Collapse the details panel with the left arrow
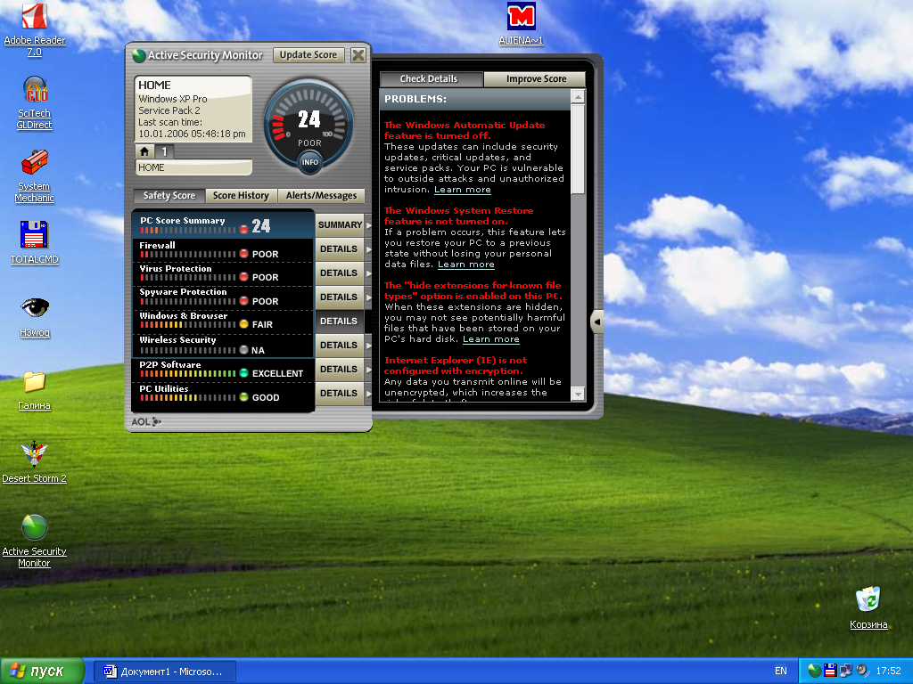The image size is (913, 684). coord(596,322)
